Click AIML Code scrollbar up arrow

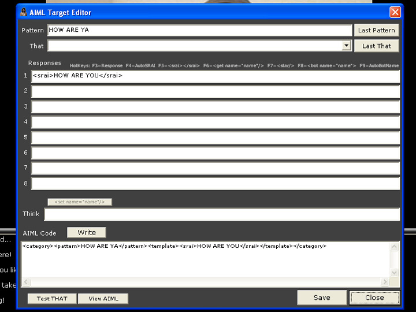click(394, 247)
